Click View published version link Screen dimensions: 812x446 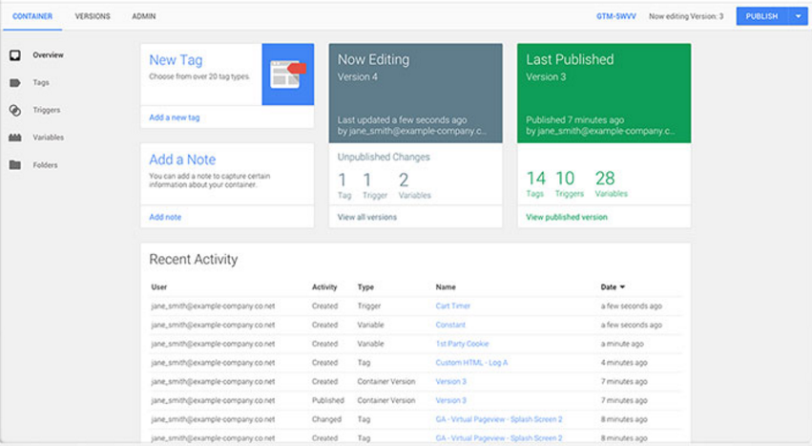567,218
